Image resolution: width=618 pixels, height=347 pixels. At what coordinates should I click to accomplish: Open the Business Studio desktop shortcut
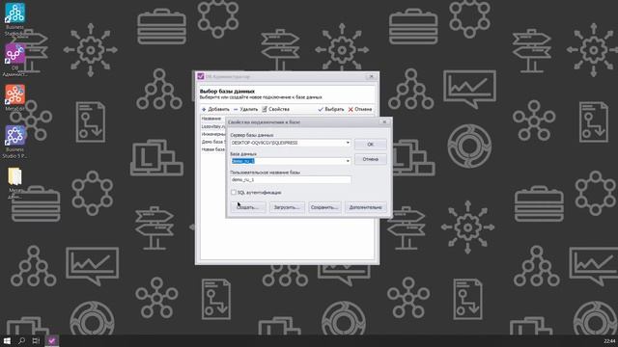[x=15, y=19]
